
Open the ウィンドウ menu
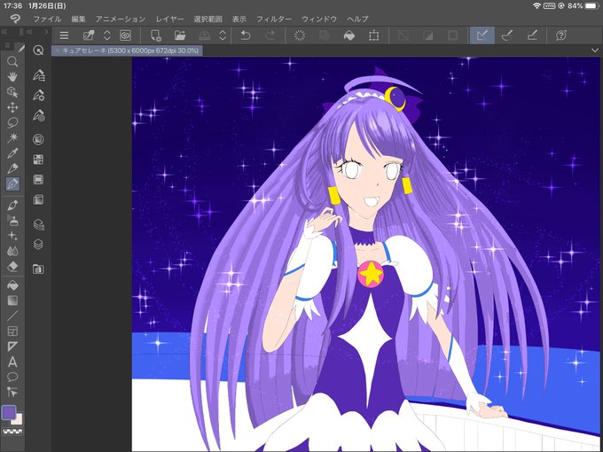point(319,19)
